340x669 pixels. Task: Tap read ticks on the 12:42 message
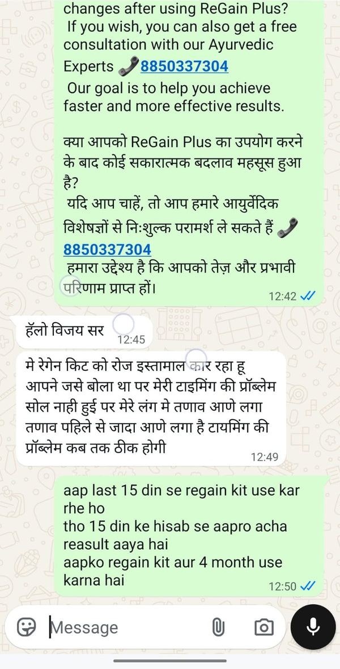307,296
